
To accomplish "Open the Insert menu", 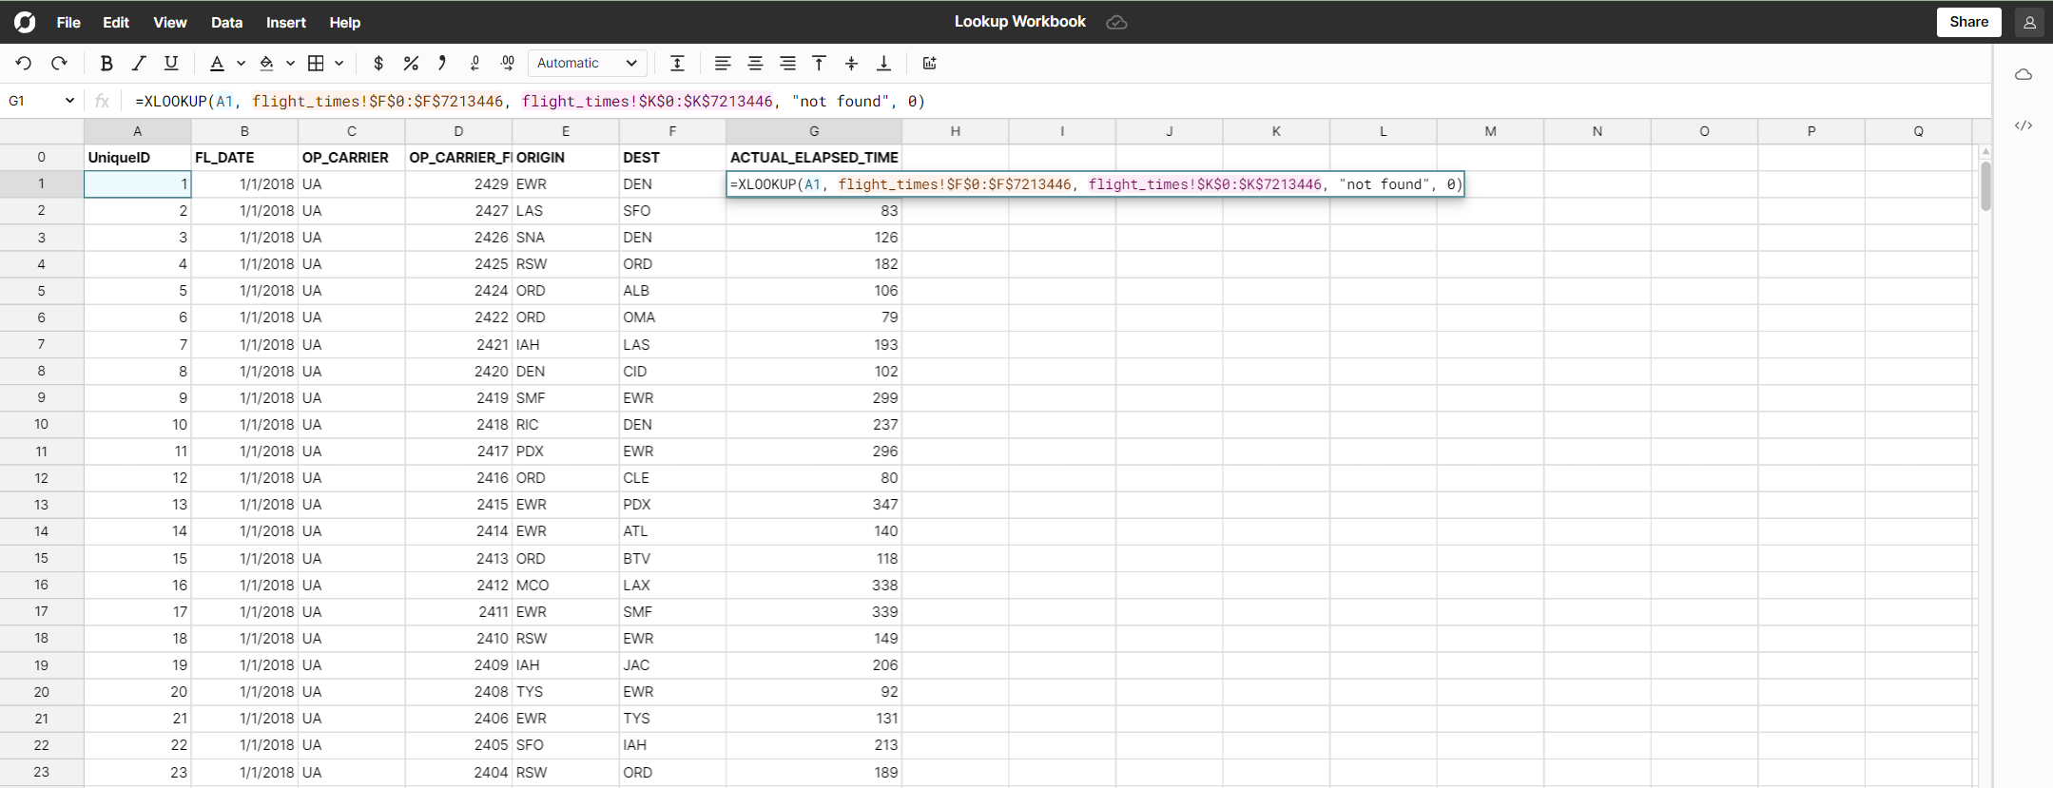I will click(x=285, y=22).
